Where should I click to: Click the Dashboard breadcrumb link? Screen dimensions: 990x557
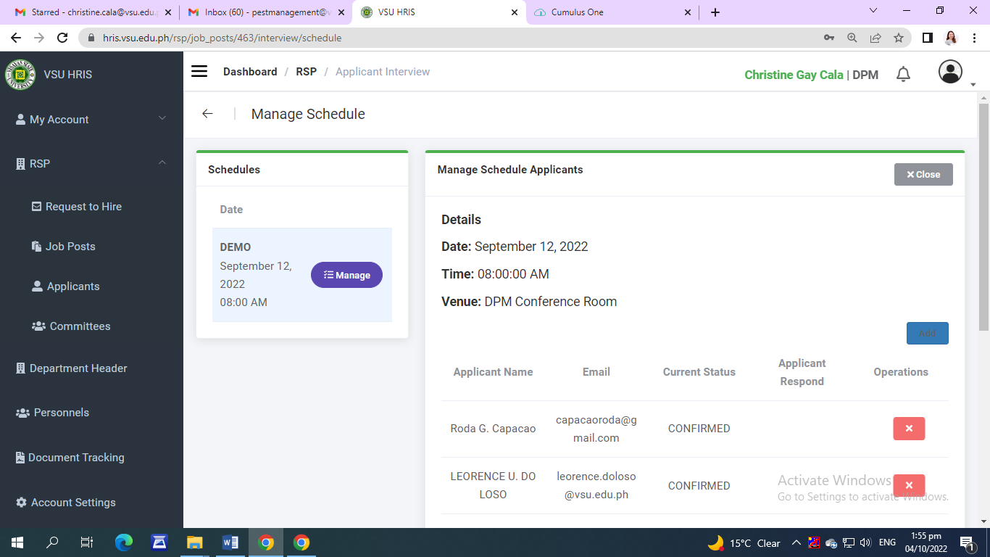click(250, 72)
